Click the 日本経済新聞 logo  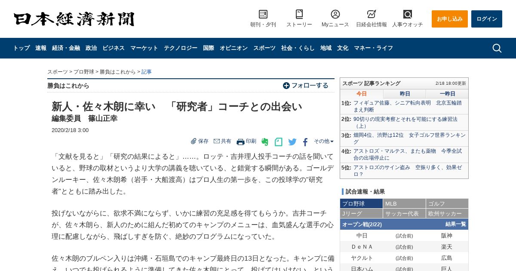pyautogui.click(x=74, y=19)
